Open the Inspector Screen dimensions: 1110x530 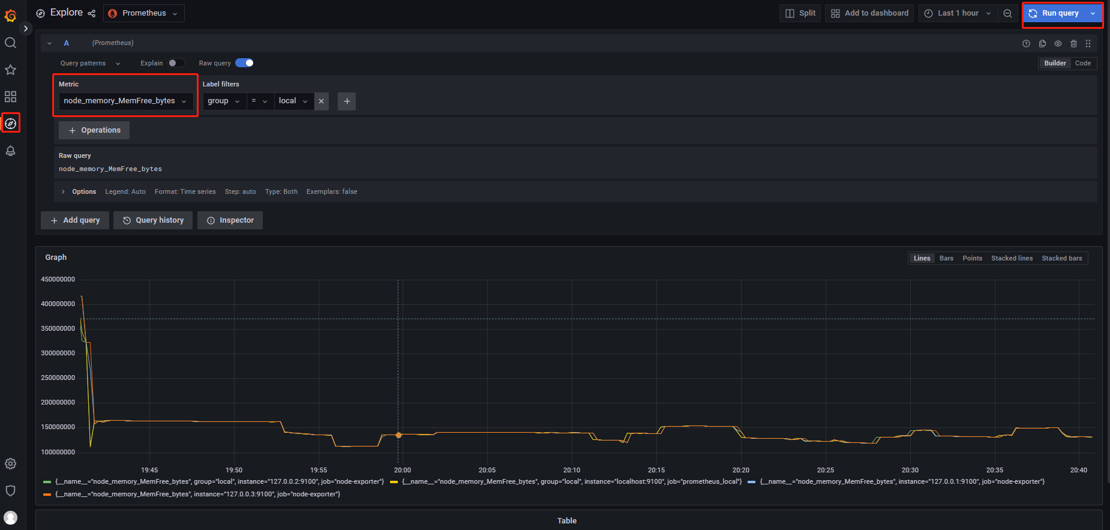pos(230,220)
